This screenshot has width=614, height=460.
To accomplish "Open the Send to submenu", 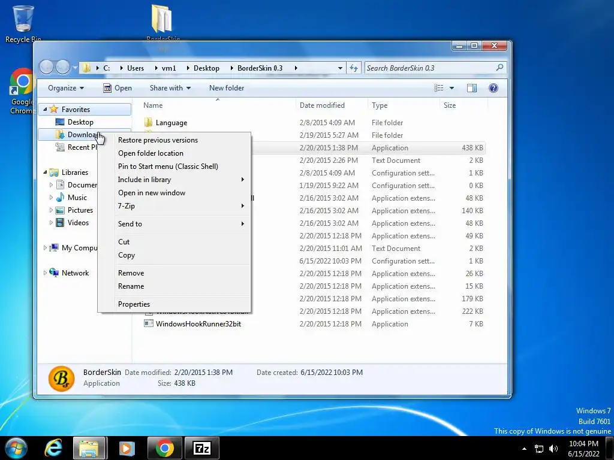I will 174,224.
